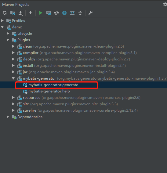Click the install plugin icon

coord(20,66)
